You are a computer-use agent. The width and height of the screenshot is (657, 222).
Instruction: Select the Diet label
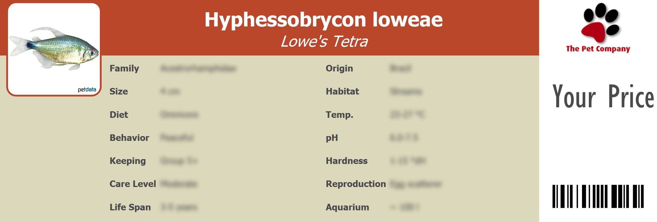(119, 115)
